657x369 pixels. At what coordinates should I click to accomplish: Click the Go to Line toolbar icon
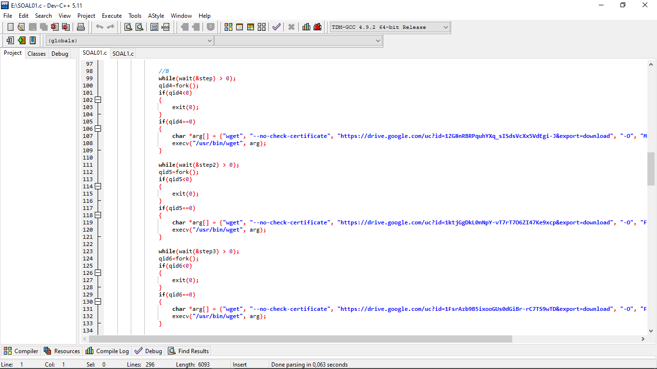(x=165, y=27)
